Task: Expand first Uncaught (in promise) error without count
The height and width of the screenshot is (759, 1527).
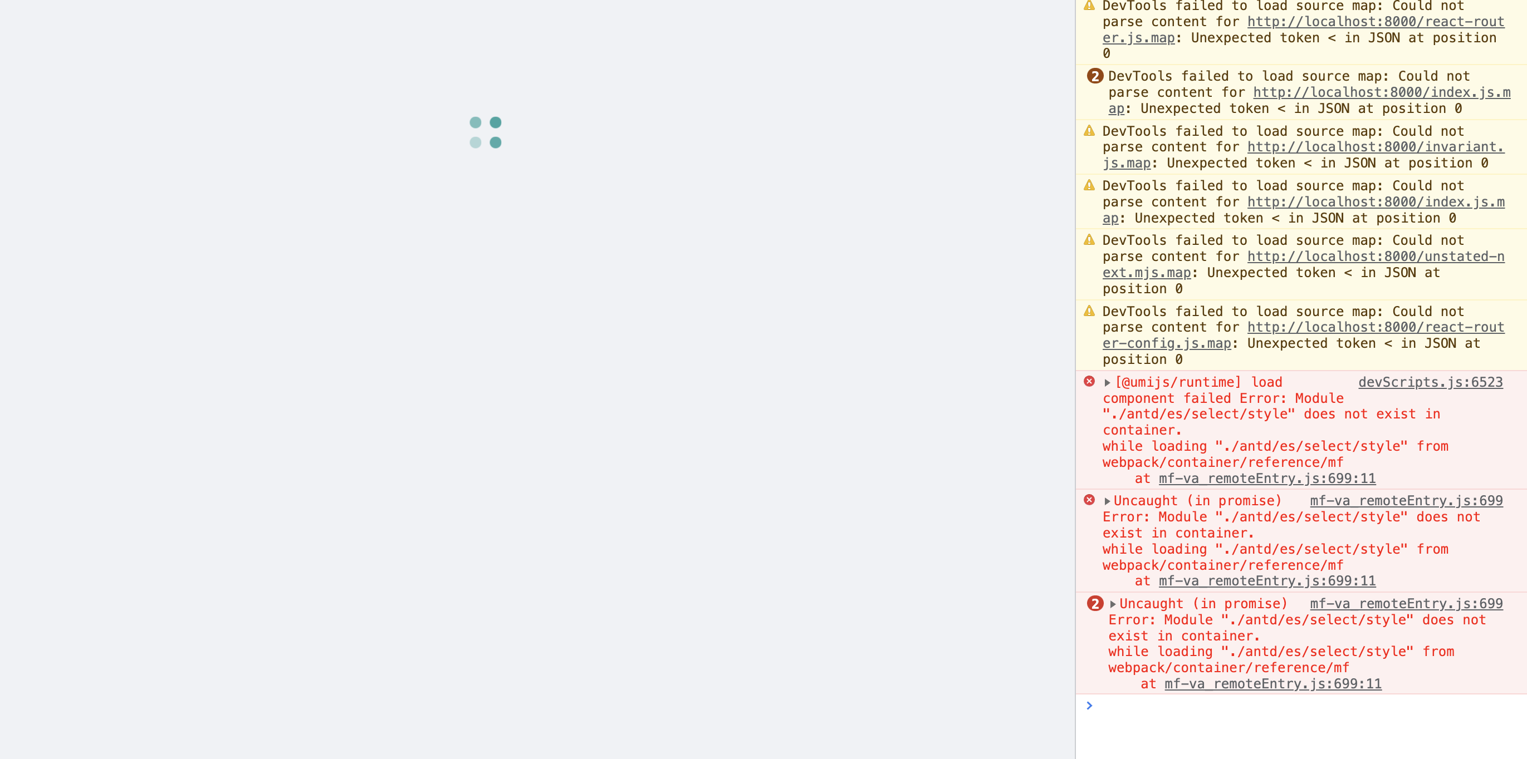Action: click(1107, 501)
